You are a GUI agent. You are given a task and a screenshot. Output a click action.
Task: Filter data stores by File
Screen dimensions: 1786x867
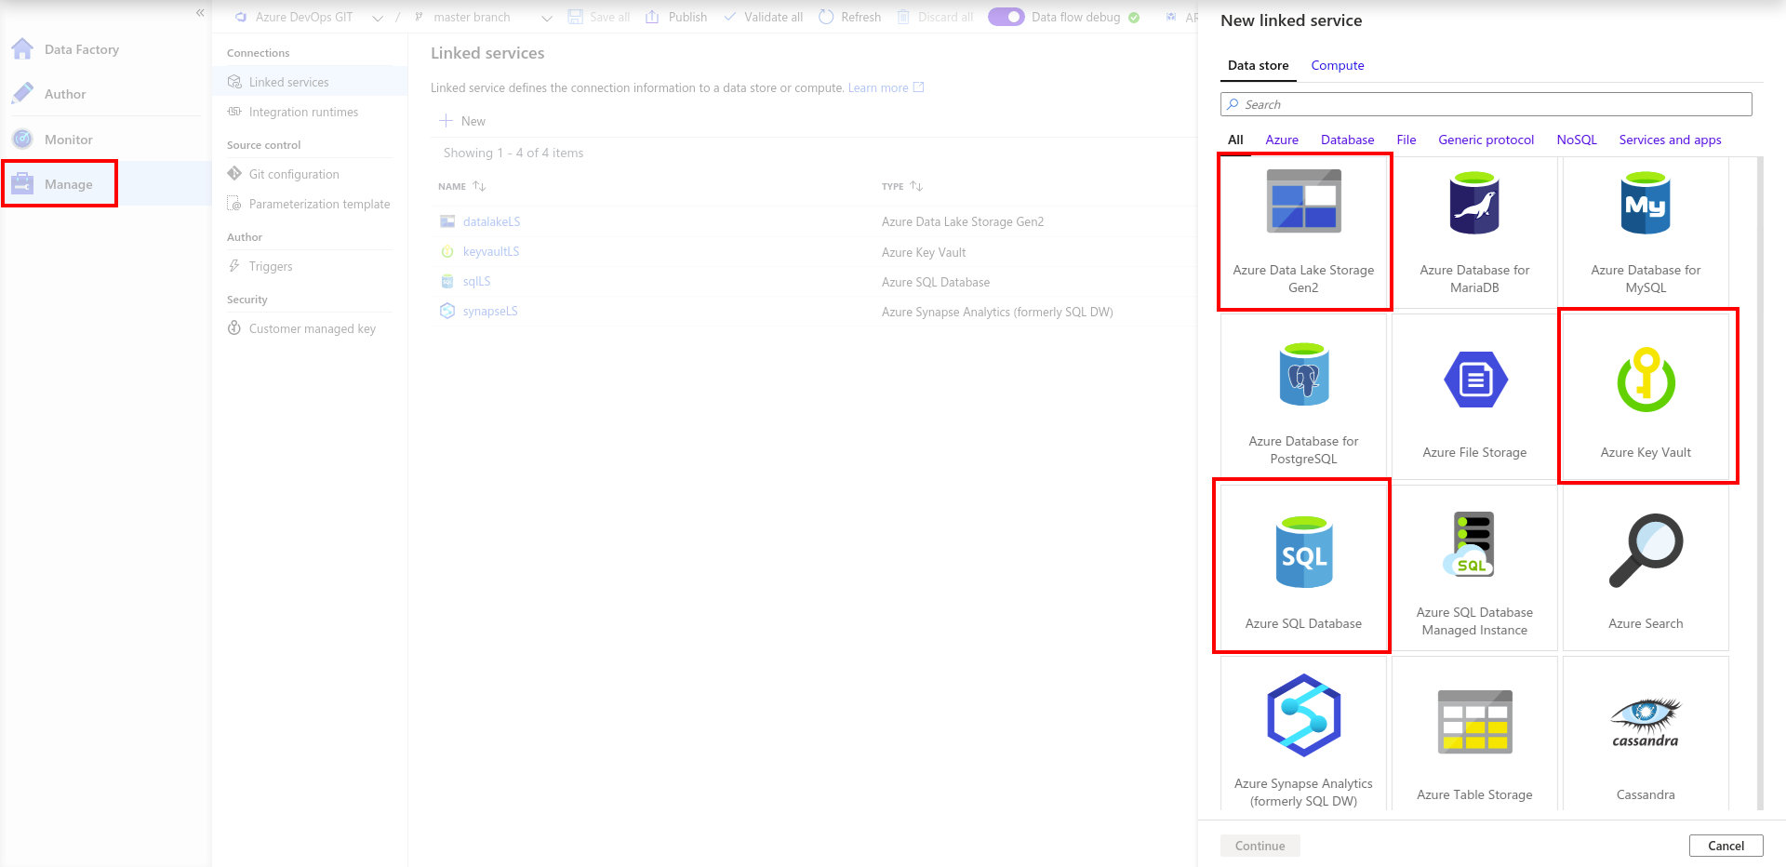(1406, 140)
